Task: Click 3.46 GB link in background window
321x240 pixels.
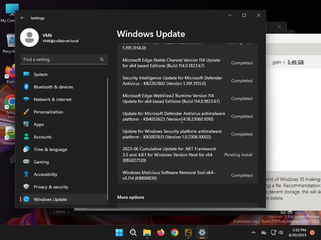Action: (295, 62)
